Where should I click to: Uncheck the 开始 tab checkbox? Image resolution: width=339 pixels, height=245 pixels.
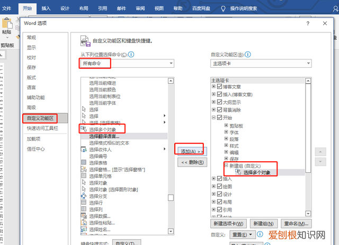(219, 117)
